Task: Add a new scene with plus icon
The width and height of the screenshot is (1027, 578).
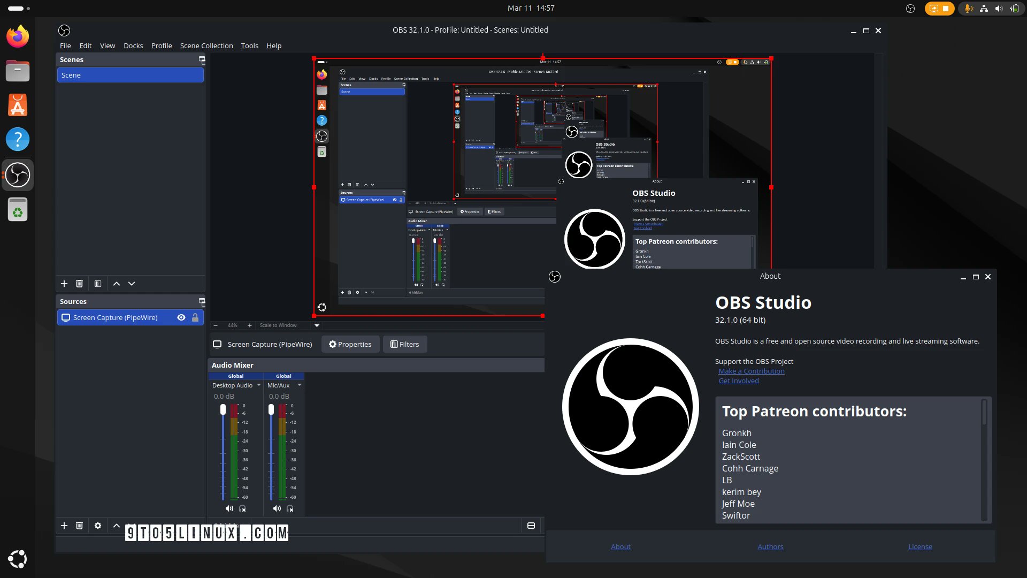Action: pos(64,284)
